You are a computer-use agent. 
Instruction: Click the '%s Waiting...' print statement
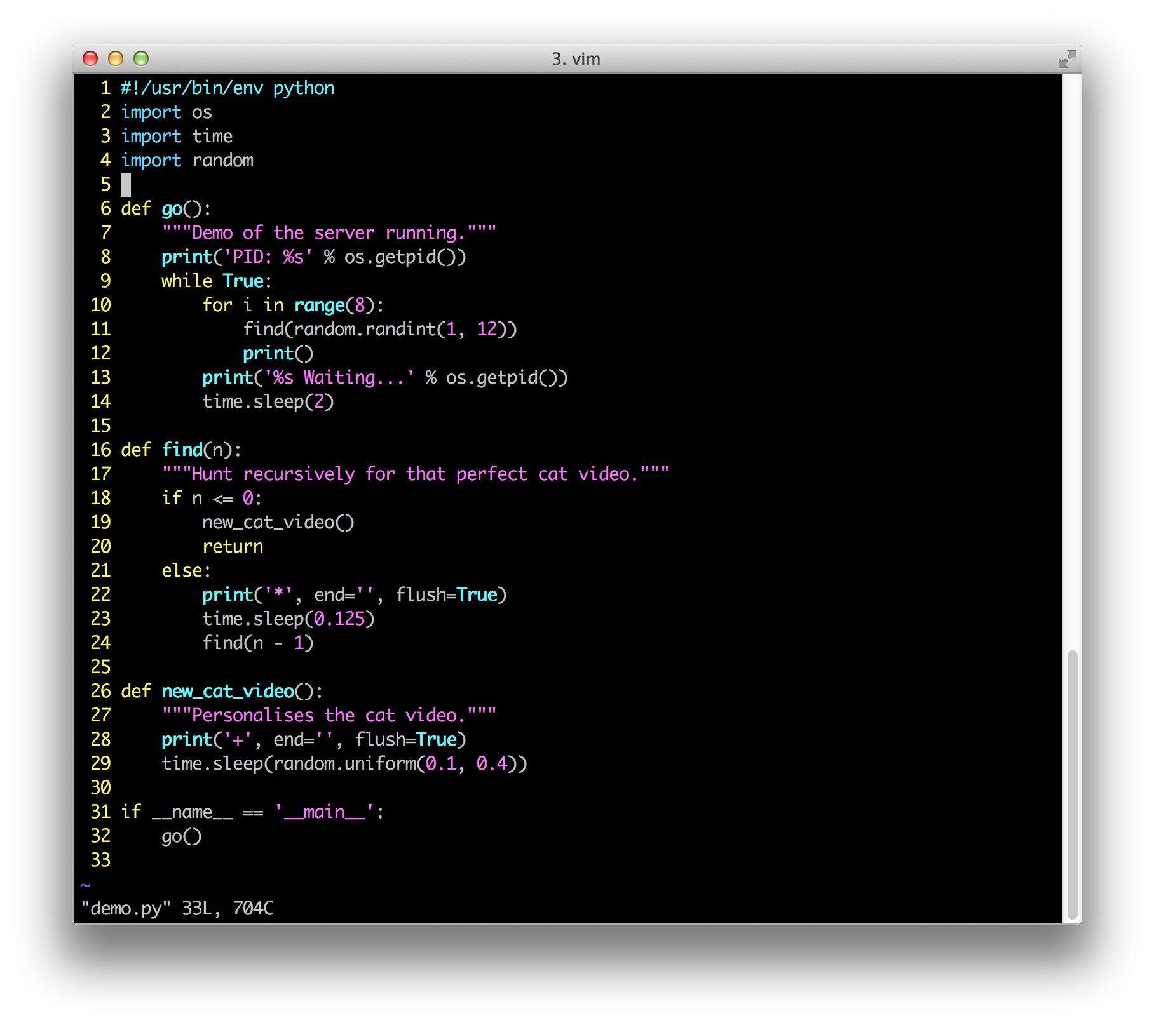tap(385, 378)
